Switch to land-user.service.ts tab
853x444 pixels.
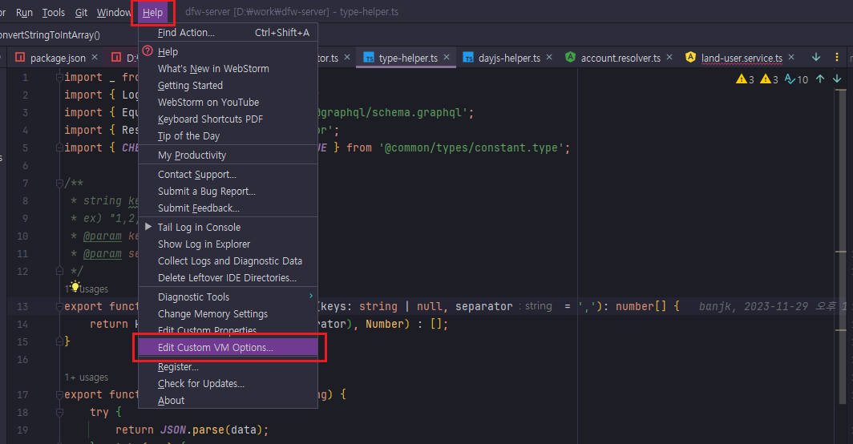coord(742,59)
